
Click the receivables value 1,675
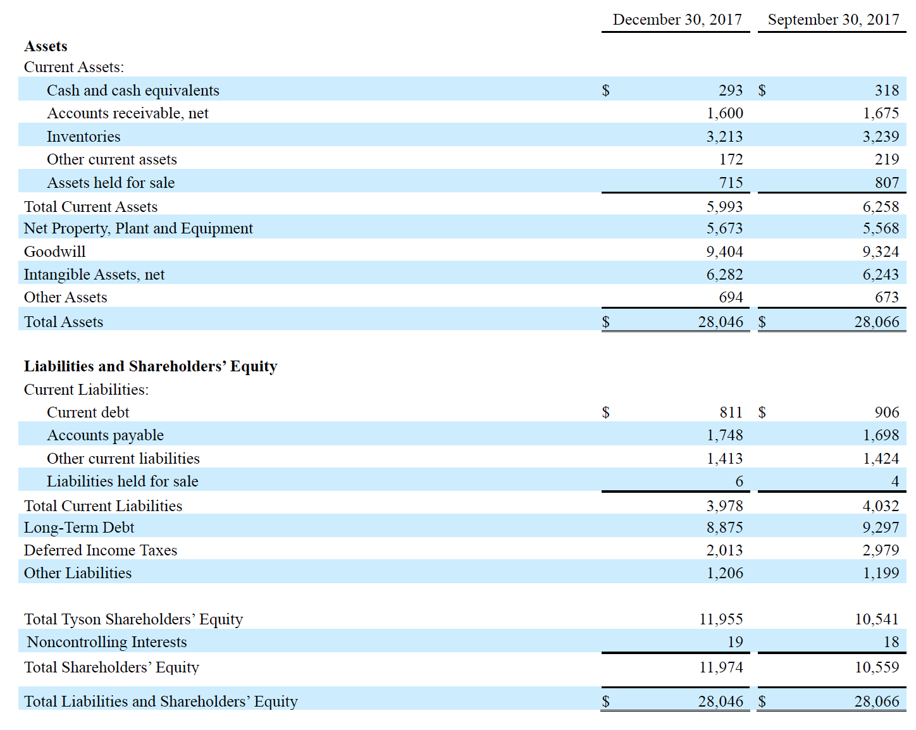pyautogui.click(x=881, y=113)
